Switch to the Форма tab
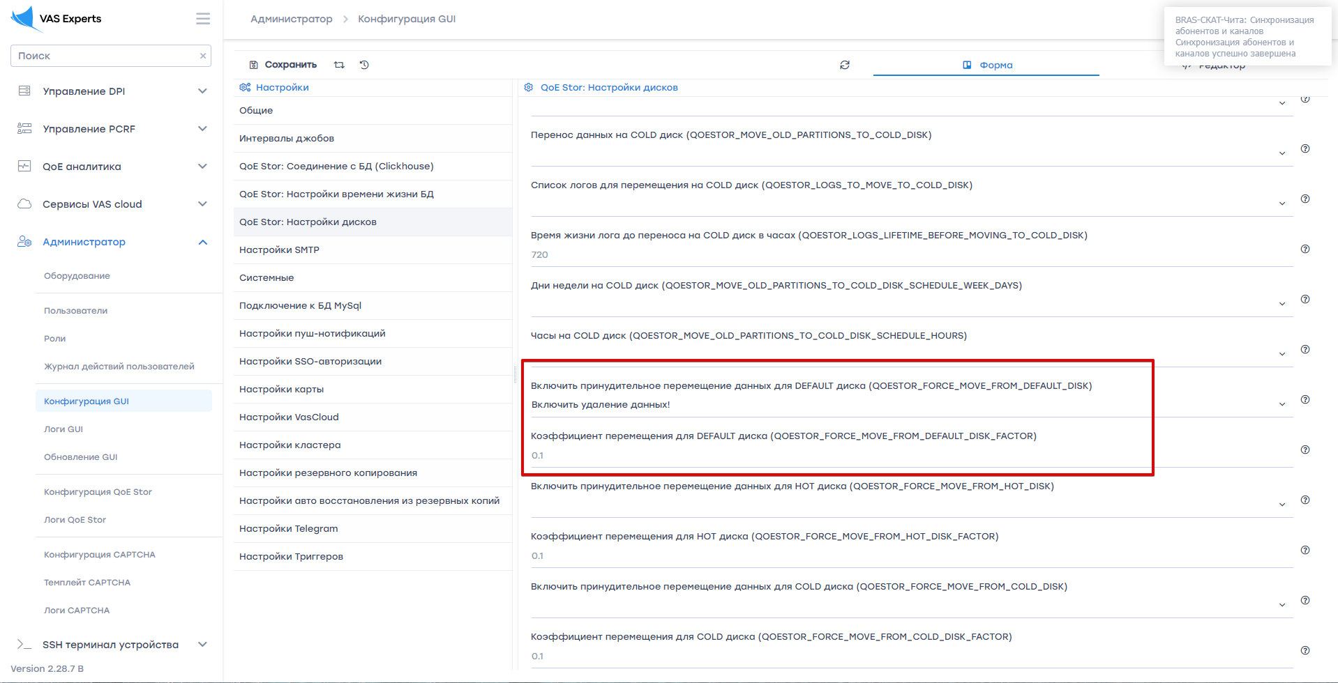Image resolution: width=1338 pixels, height=683 pixels. pyautogui.click(x=986, y=65)
